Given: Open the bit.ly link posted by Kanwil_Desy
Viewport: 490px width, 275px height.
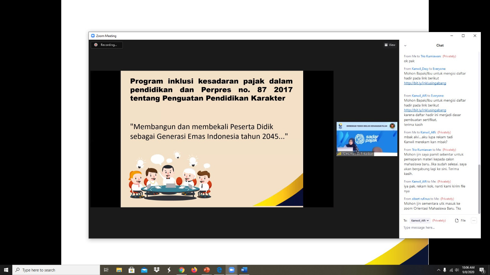Looking at the screenshot, I should click(425, 83).
